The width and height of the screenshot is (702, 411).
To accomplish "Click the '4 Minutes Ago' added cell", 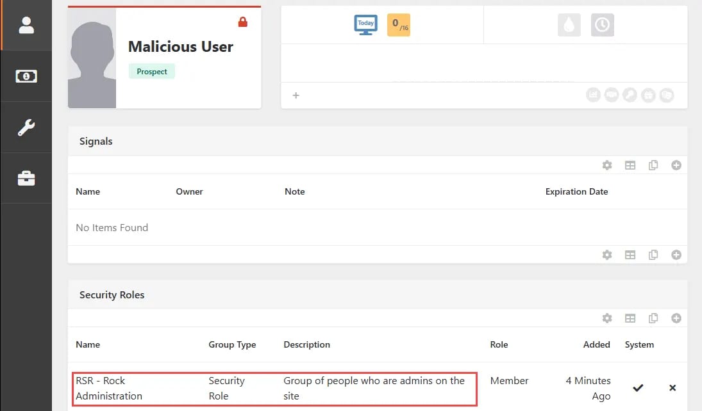I will (x=589, y=388).
